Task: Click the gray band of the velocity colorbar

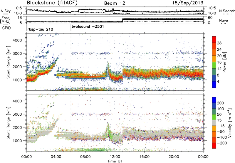Action: pyautogui.click(x=214, y=123)
